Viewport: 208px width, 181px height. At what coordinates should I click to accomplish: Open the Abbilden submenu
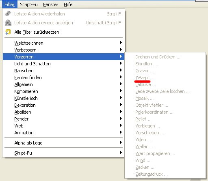[x=63, y=112]
